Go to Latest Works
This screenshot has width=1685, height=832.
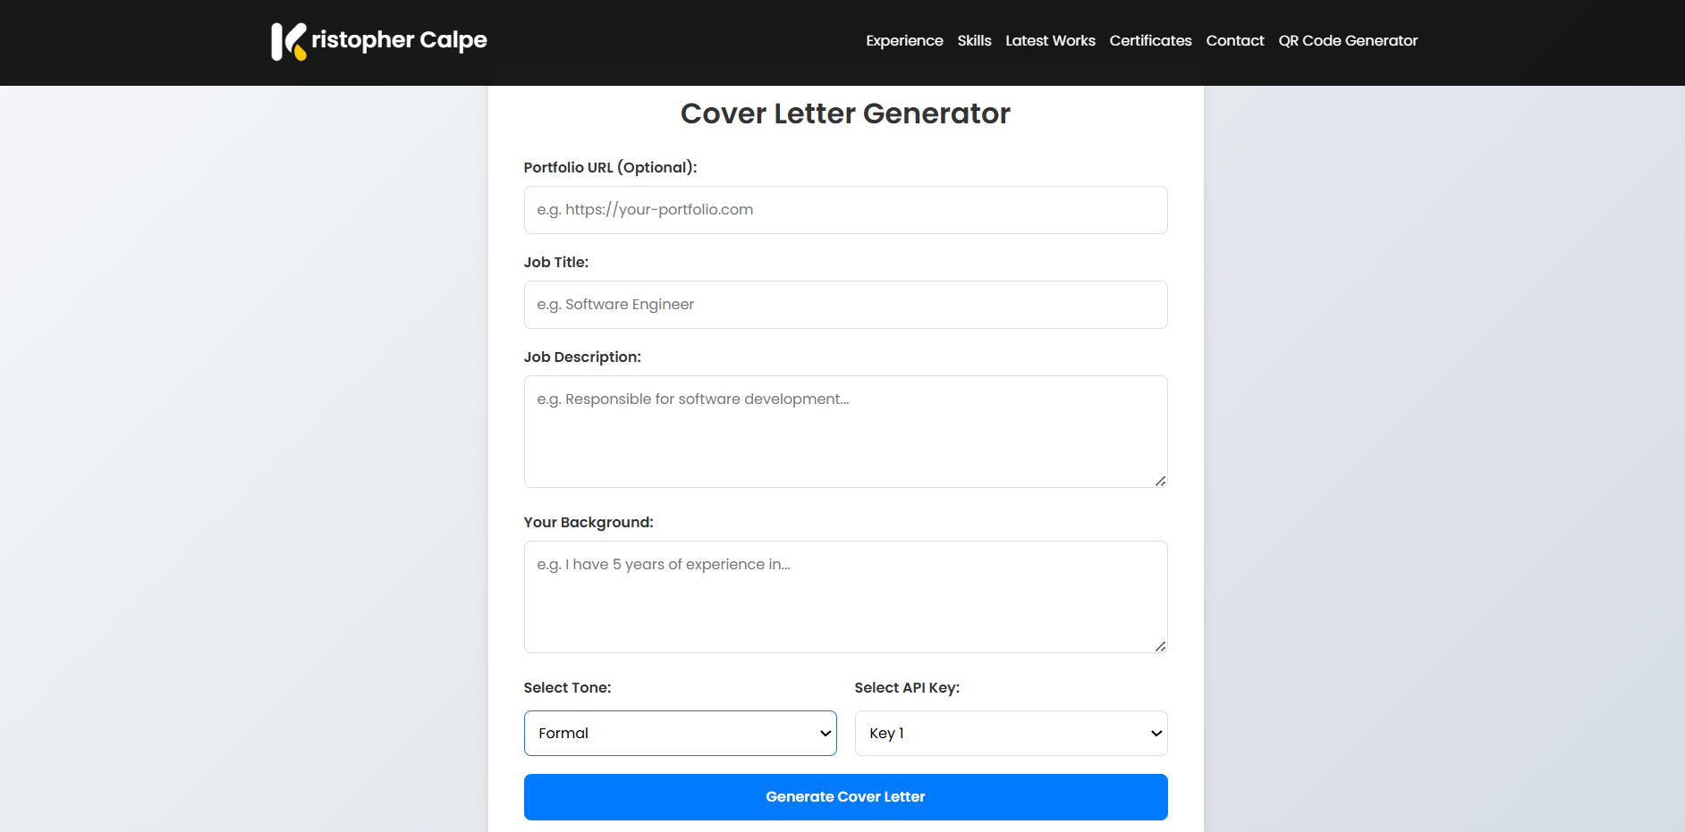[1050, 41]
